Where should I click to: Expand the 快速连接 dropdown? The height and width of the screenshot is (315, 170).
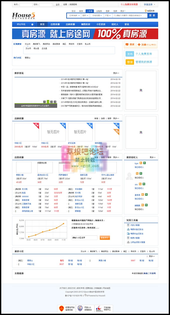pos(149,5)
